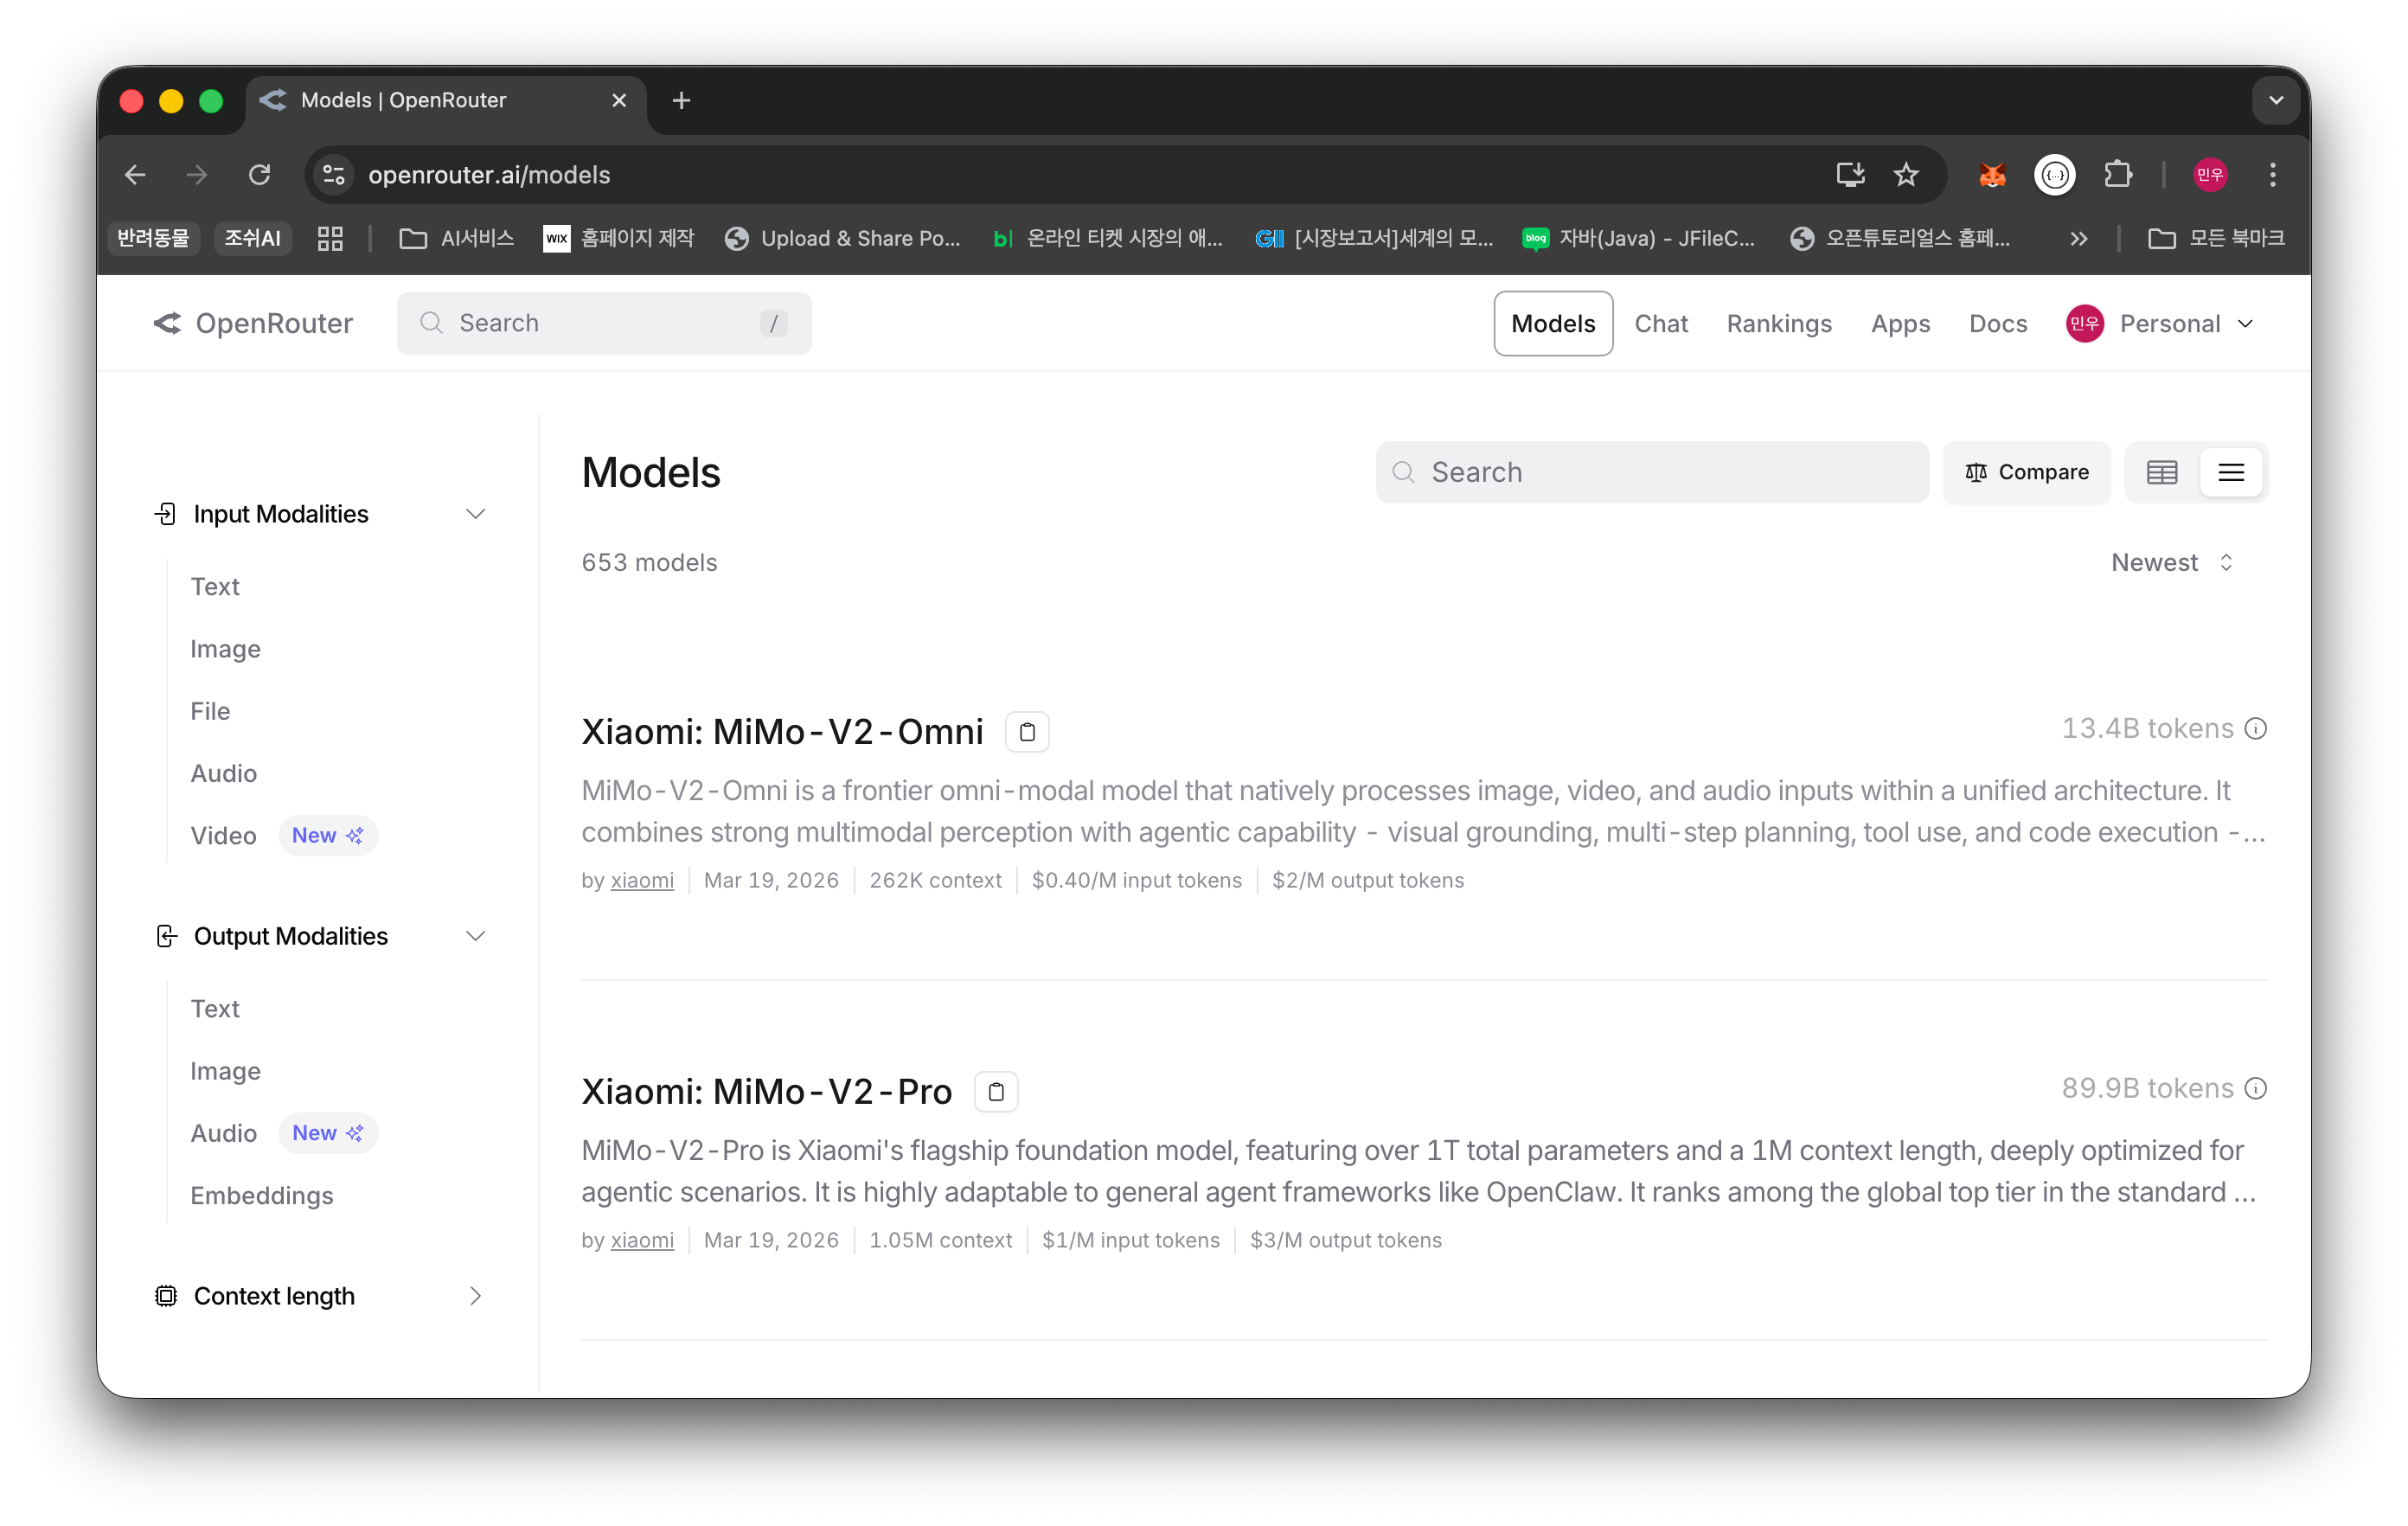
Task: Open the AI서비스 bookmark folder
Action: point(456,238)
